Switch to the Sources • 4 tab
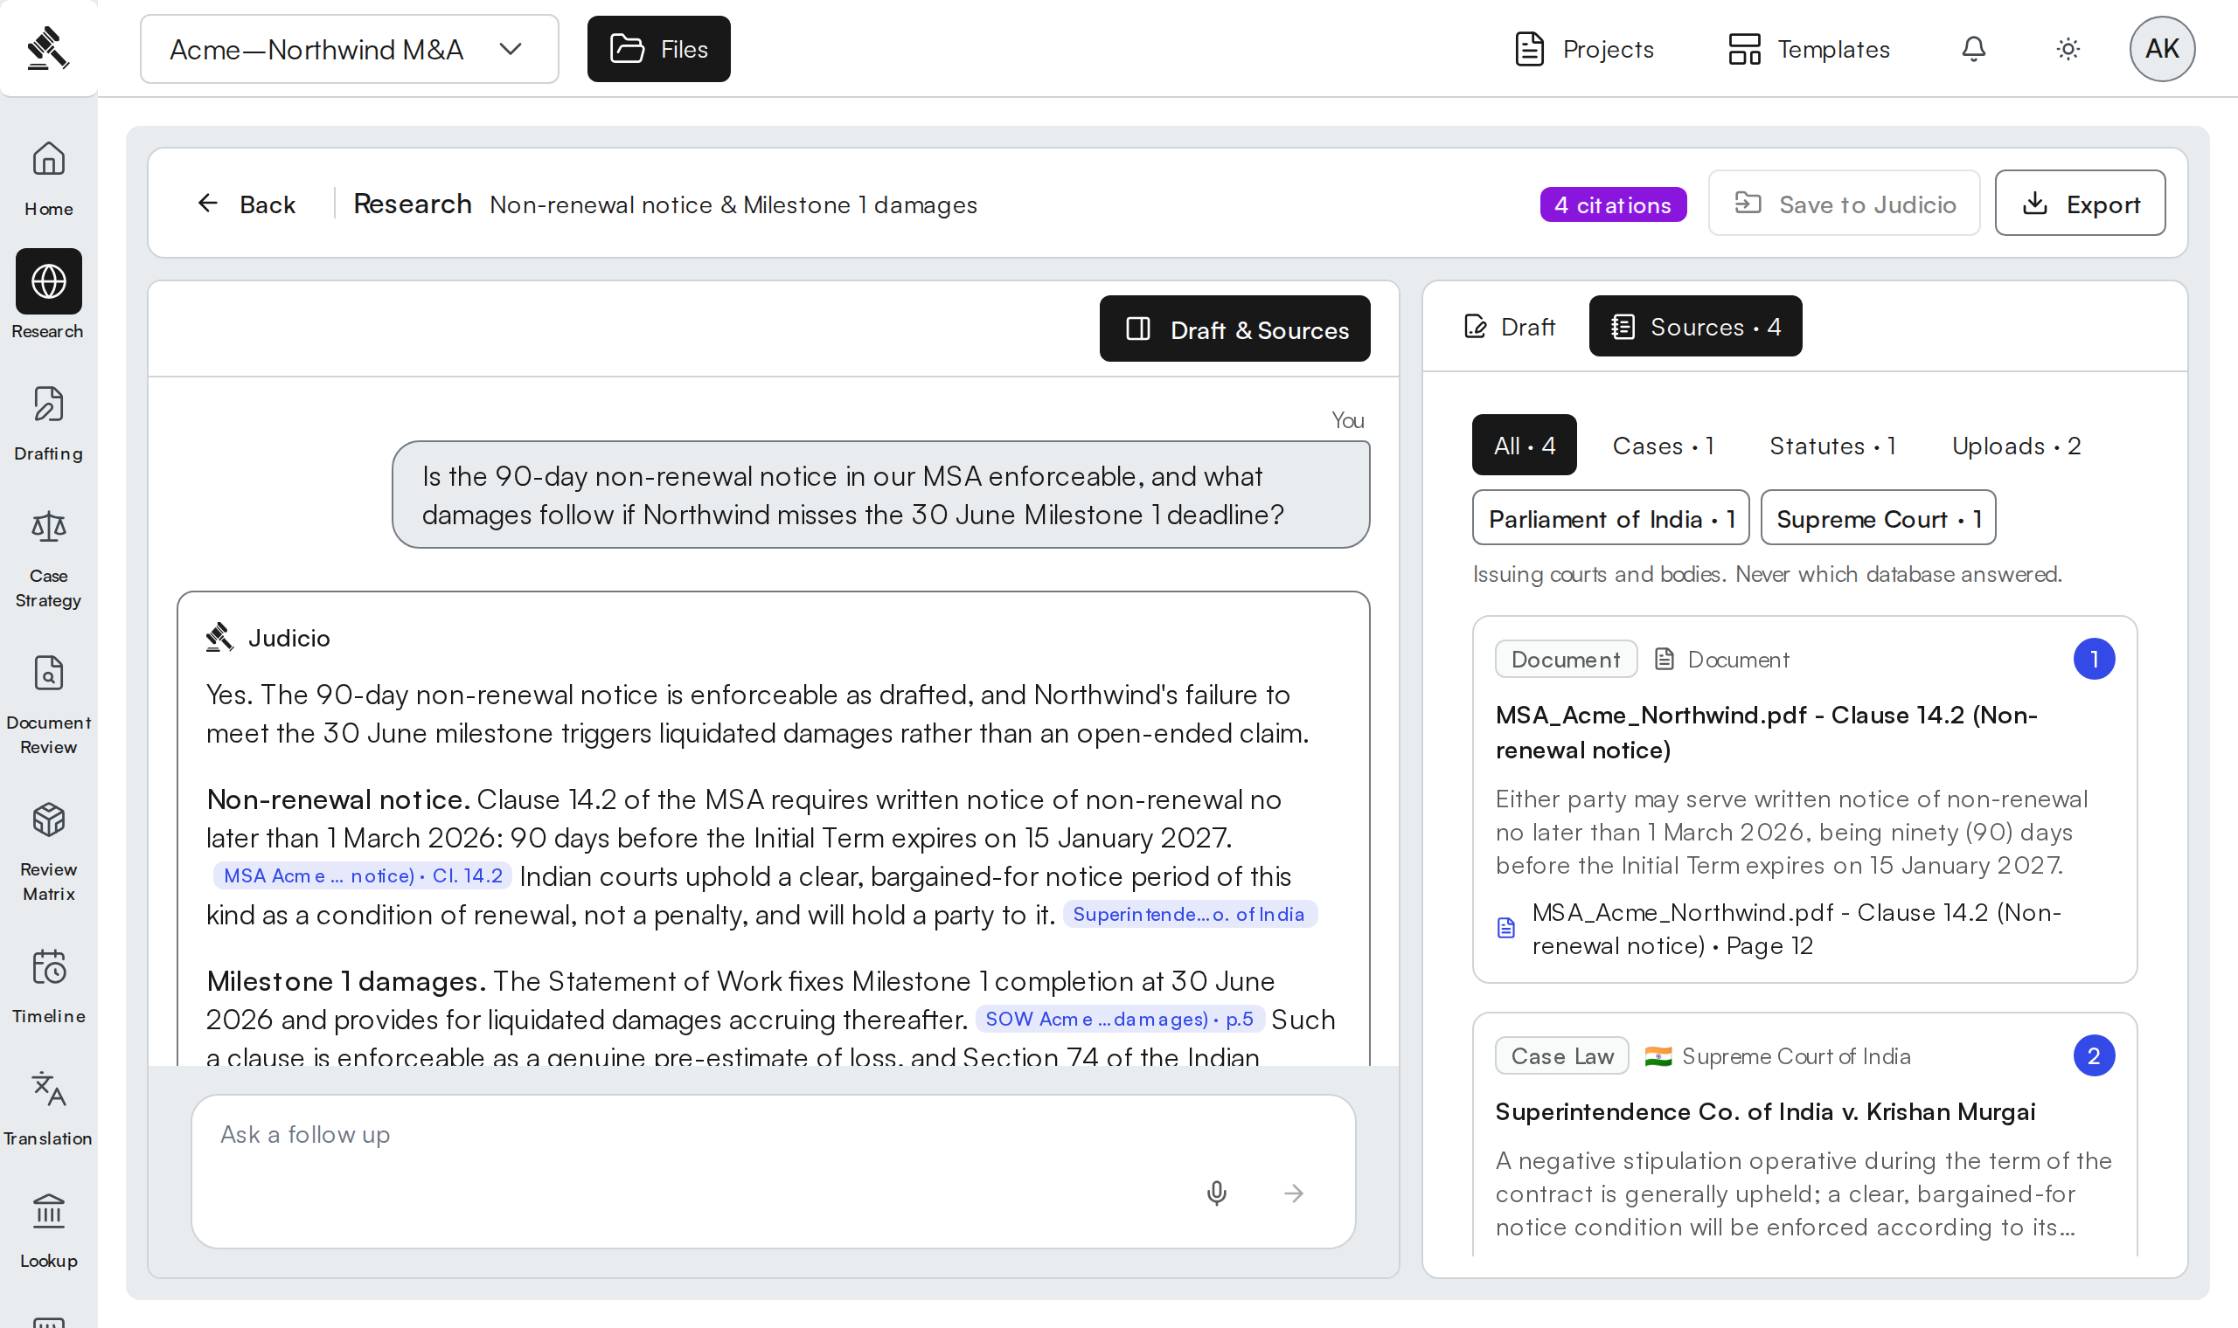The image size is (2238, 1328). pos(1695,326)
